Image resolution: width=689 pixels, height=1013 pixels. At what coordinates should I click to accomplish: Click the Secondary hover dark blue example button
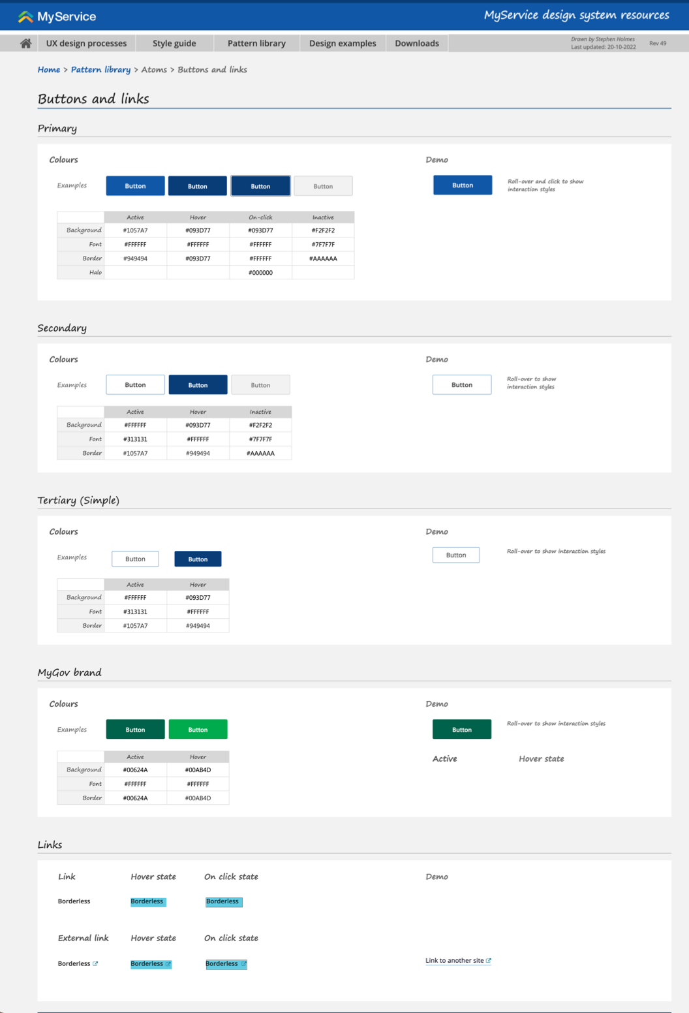[x=198, y=385]
